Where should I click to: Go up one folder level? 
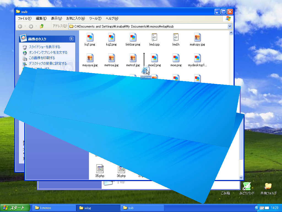tap(42, 26)
